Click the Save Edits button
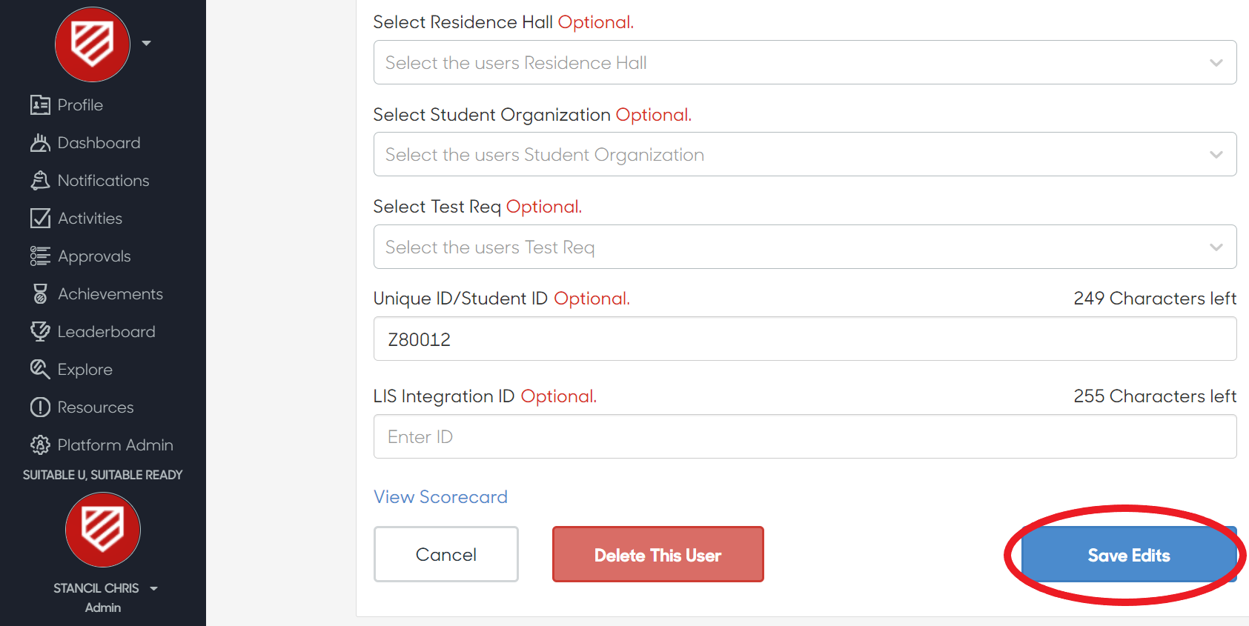 click(x=1129, y=555)
